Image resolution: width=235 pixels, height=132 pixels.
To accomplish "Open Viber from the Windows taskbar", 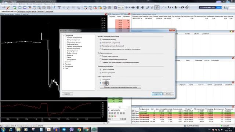I will coord(72,129).
